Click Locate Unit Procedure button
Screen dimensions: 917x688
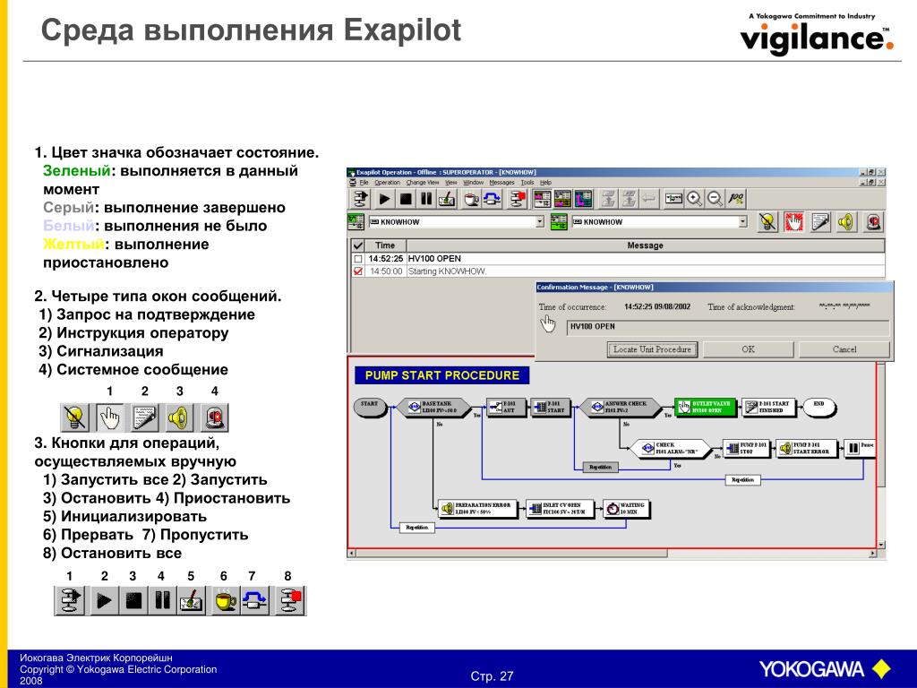pyautogui.click(x=652, y=349)
